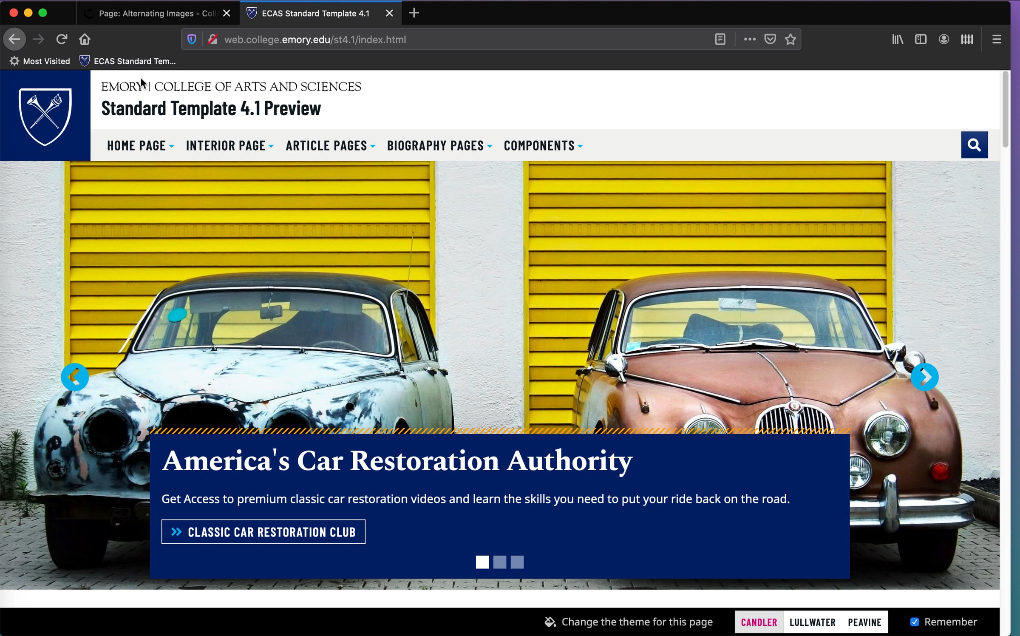1020x636 pixels.
Task: Close the Alternating Images tab
Action: point(227,13)
